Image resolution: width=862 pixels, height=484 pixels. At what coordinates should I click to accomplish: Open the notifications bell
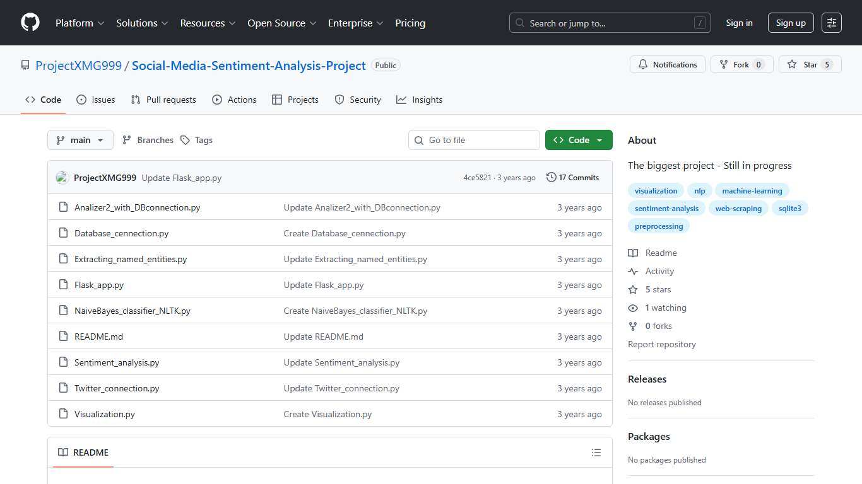[x=643, y=64]
